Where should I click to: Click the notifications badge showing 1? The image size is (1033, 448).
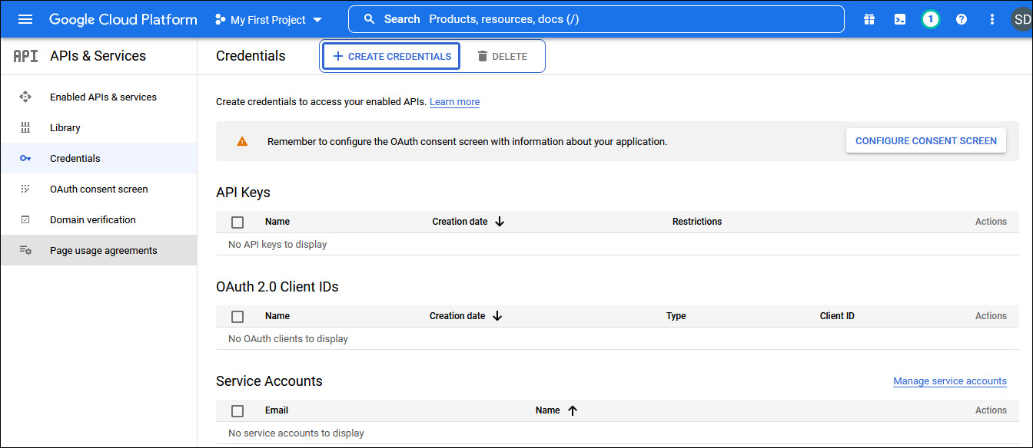930,19
